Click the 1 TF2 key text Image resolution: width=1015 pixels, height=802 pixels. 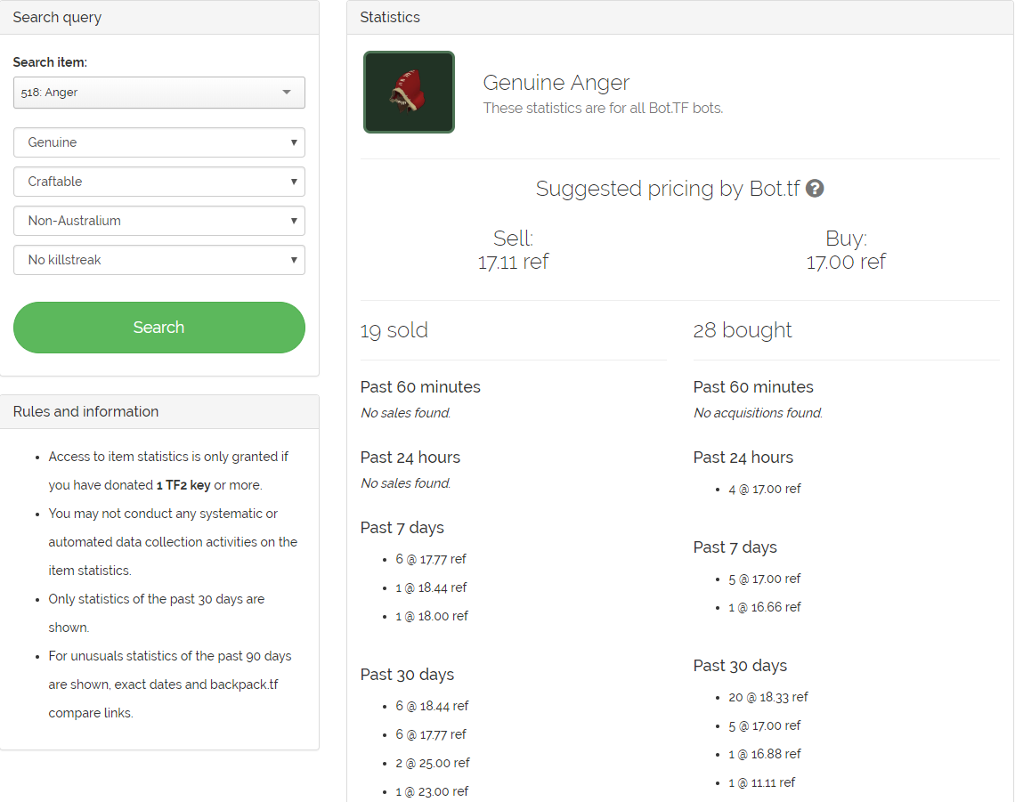point(183,485)
